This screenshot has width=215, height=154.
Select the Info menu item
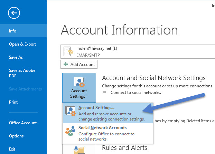[x=23, y=31]
